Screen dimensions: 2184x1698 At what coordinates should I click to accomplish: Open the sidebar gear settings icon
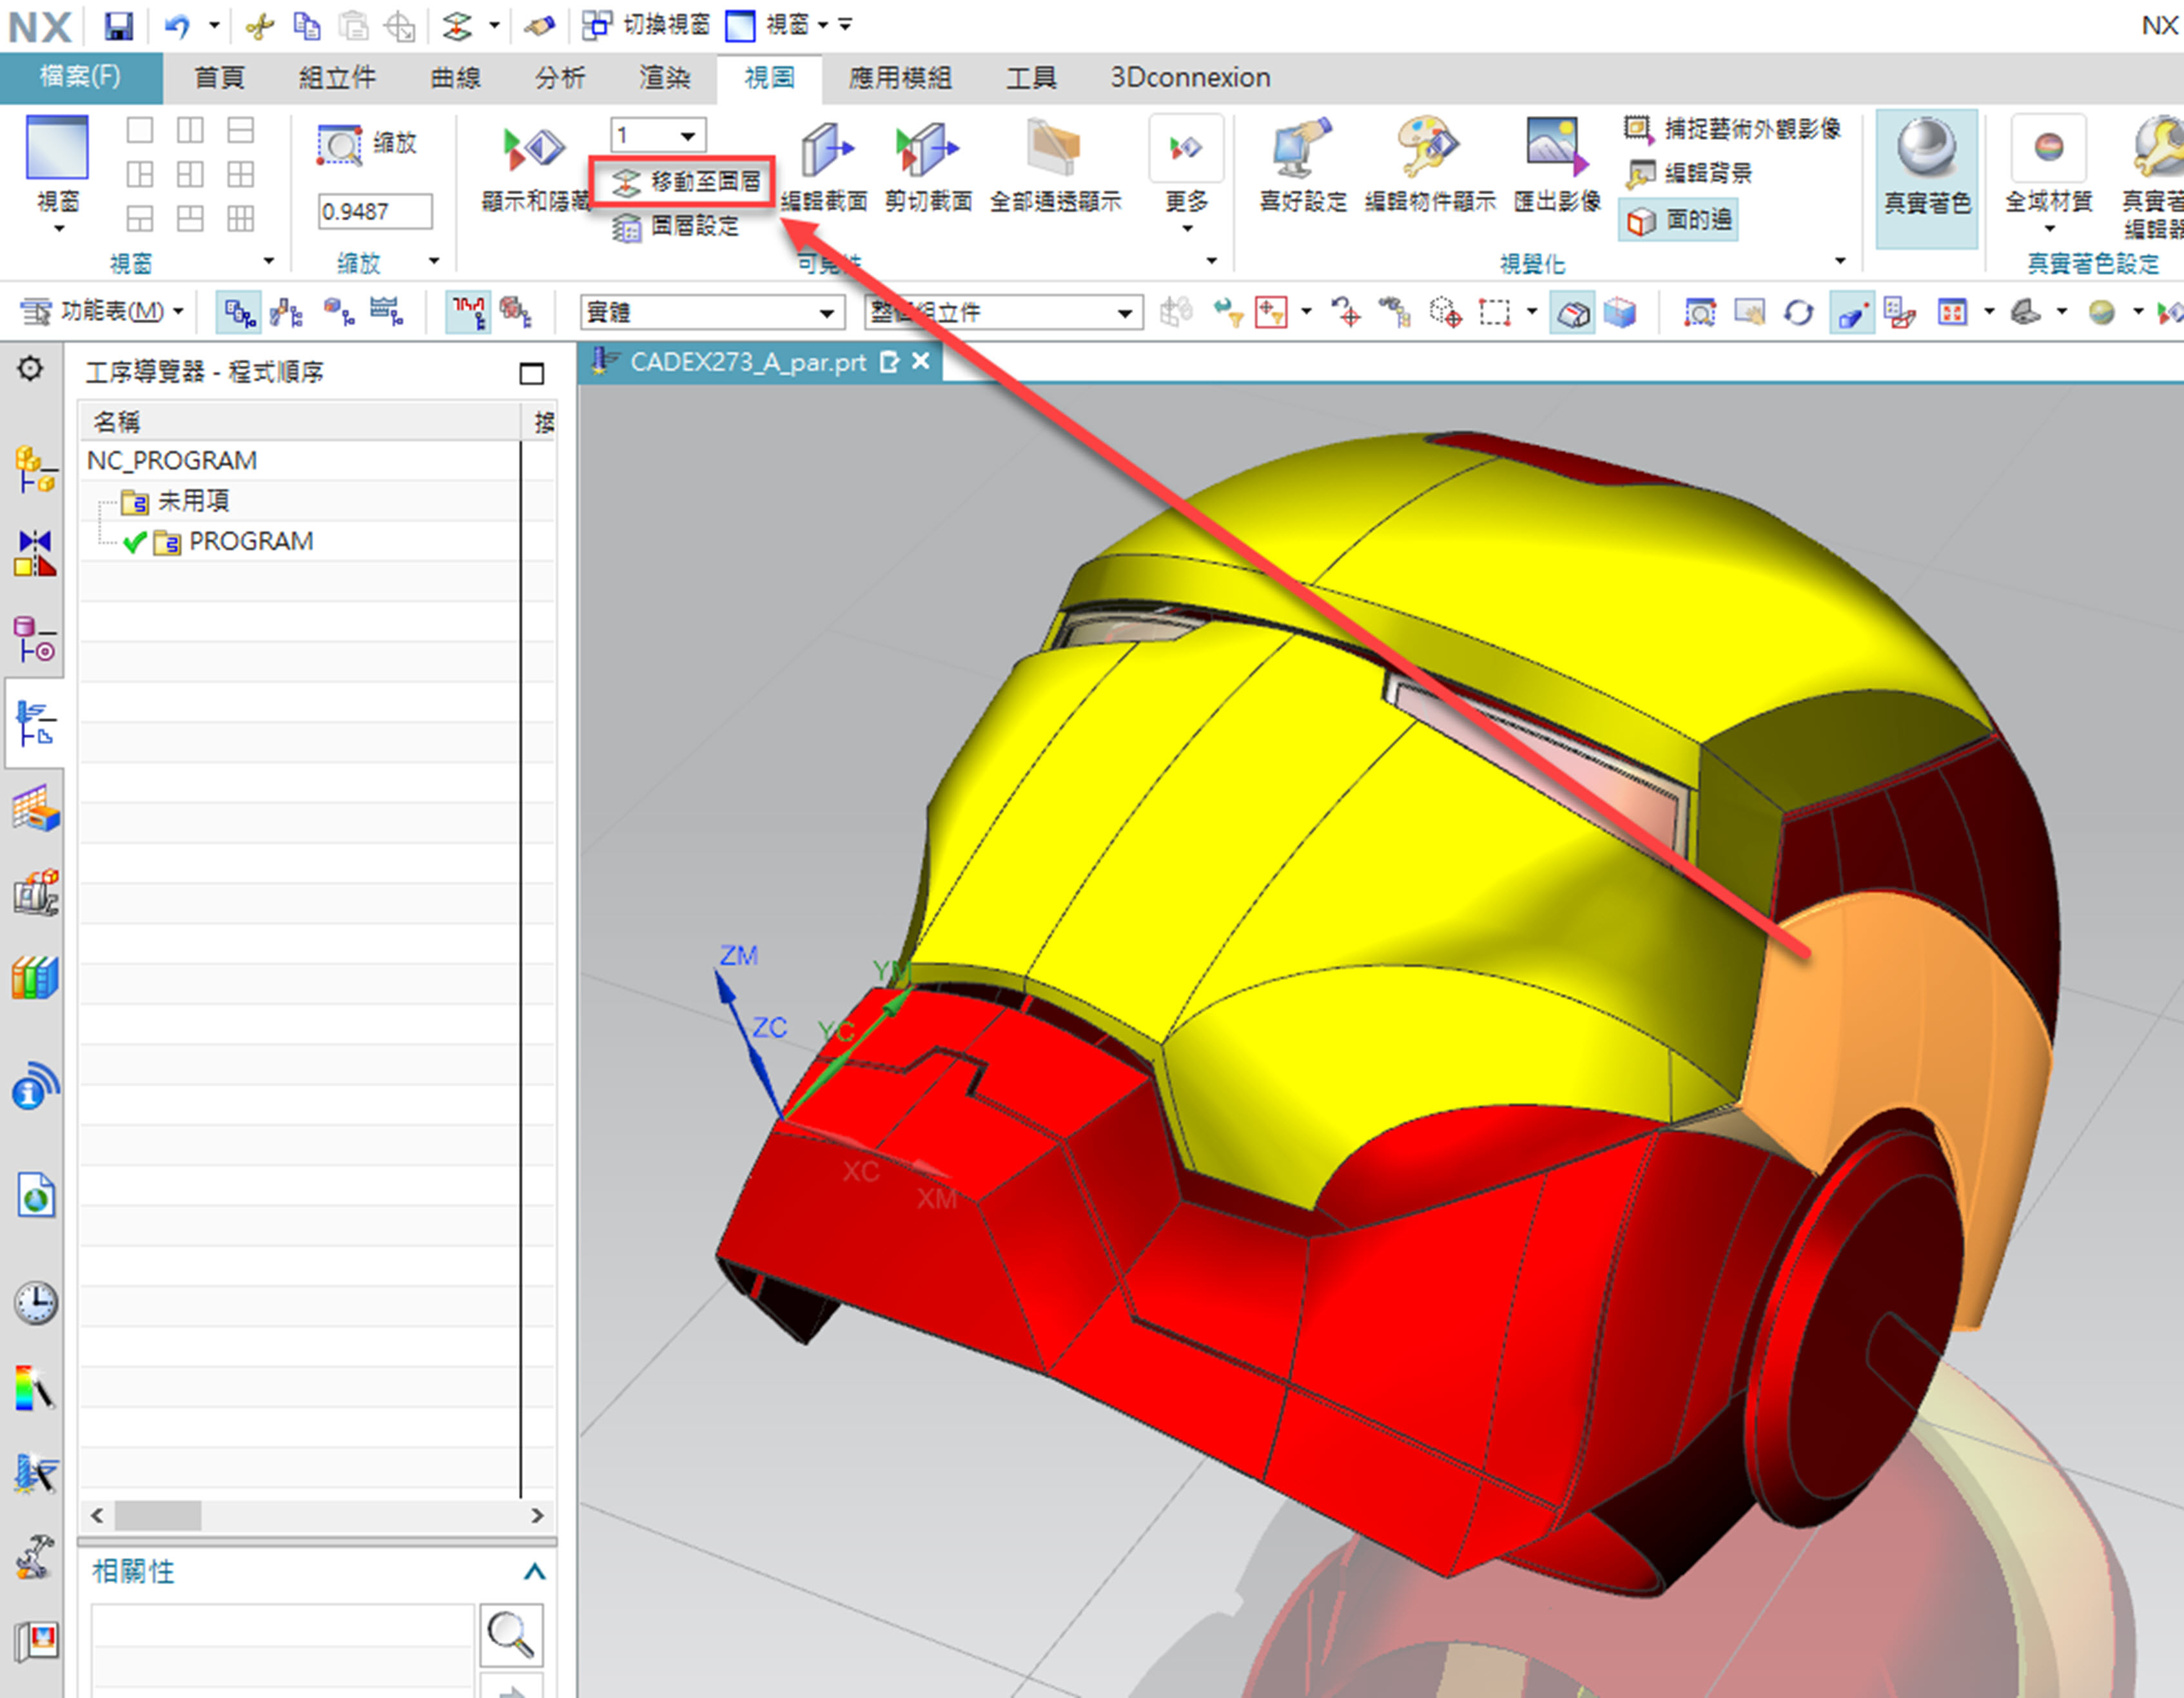[31, 369]
